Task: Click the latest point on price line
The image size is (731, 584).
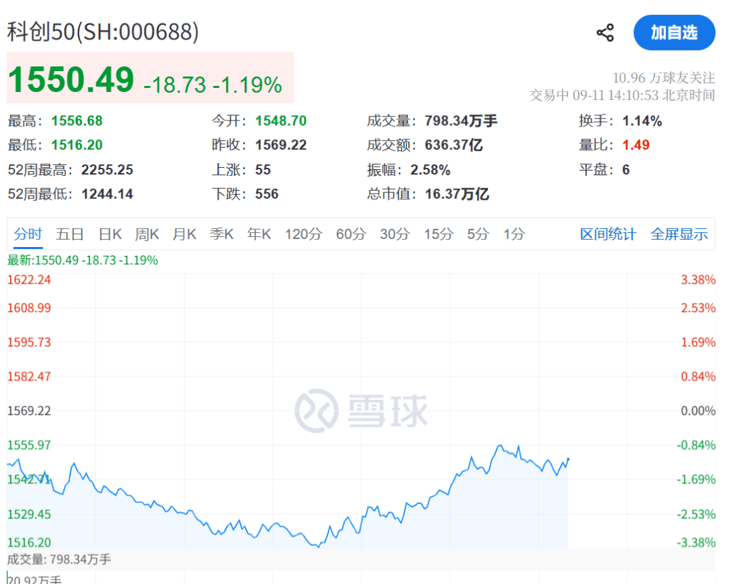Action: coord(568,459)
